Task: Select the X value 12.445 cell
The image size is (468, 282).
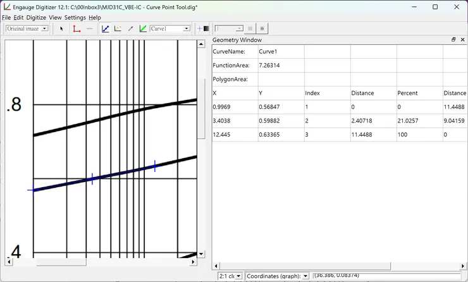Action: click(235, 135)
